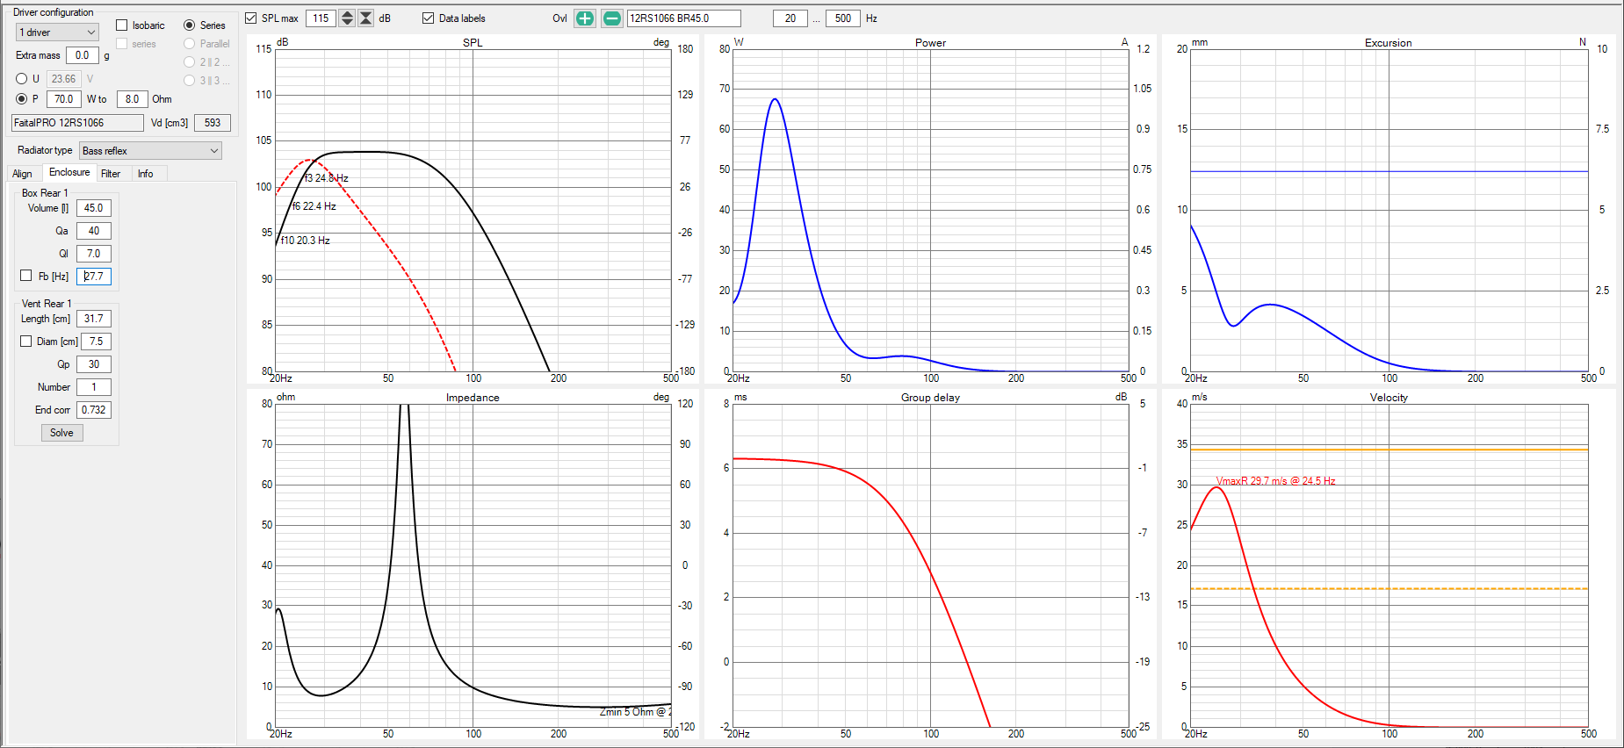The image size is (1624, 748).
Task: Click SPL max up/down spinner arrows
Action: click(x=347, y=18)
